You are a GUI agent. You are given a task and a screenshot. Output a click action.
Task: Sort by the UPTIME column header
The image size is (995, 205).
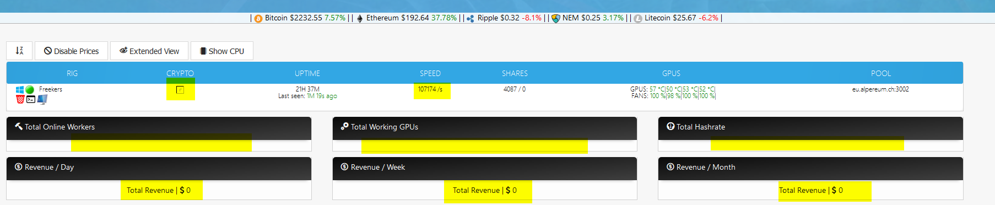click(307, 73)
